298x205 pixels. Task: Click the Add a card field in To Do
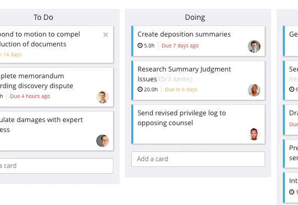pyautogui.click(x=56, y=166)
